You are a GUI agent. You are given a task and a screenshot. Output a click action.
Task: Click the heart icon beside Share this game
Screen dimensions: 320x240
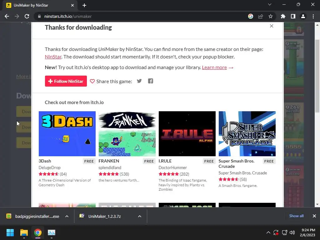tap(92, 81)
